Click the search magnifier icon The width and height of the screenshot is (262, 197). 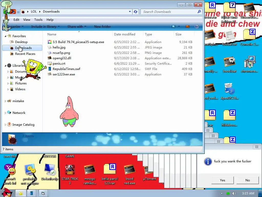point(199,12)
